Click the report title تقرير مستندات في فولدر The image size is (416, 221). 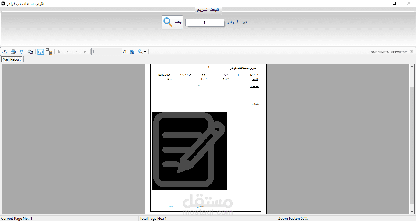click(x=243, y=68)
